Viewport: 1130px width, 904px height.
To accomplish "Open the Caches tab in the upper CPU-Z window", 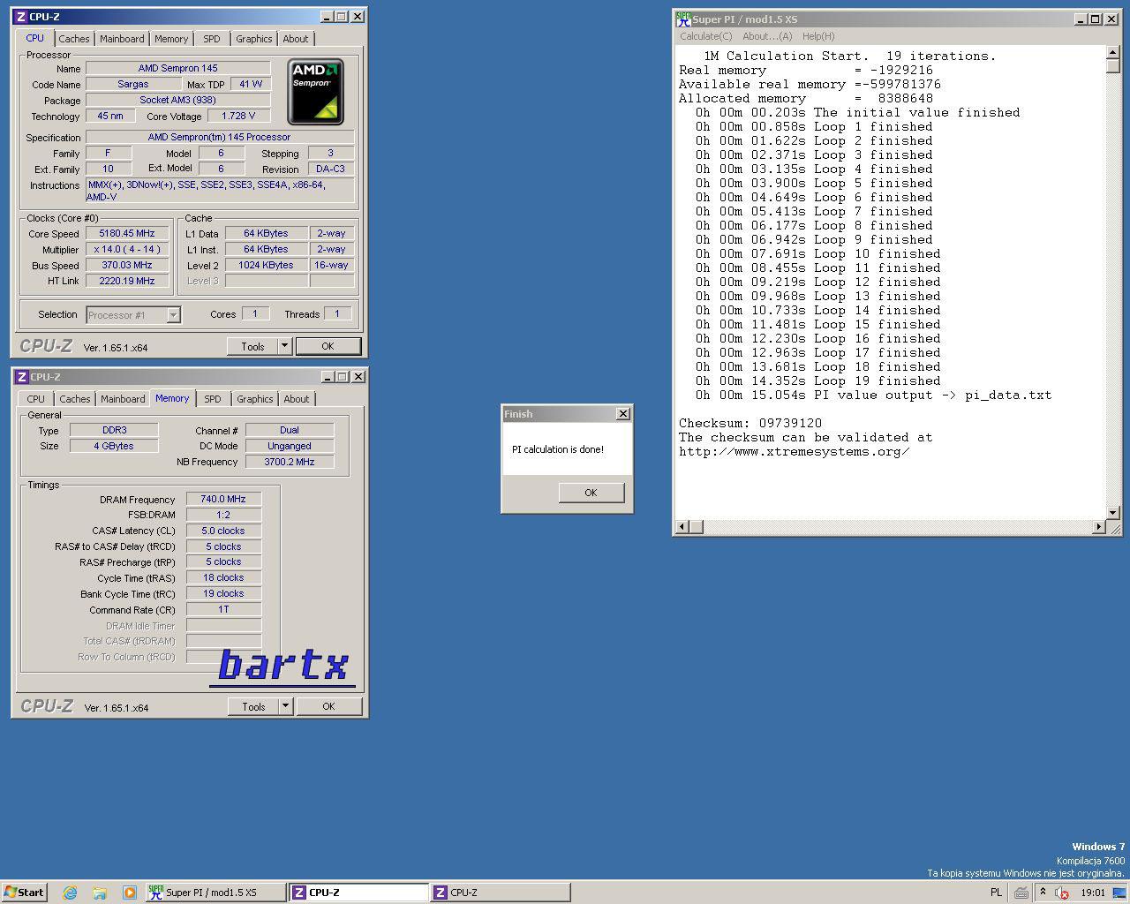I will pyautogui.click(x=74, y=39).
